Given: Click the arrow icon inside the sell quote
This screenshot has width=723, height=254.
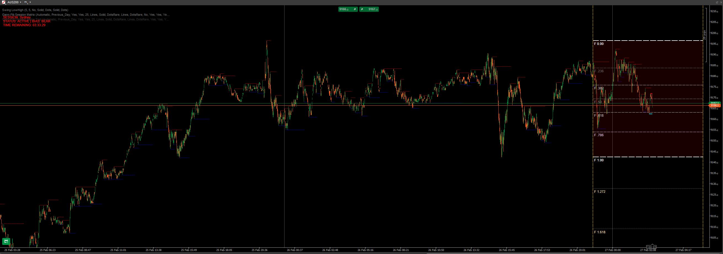Looking at the screenshot, I should [355, 9].
